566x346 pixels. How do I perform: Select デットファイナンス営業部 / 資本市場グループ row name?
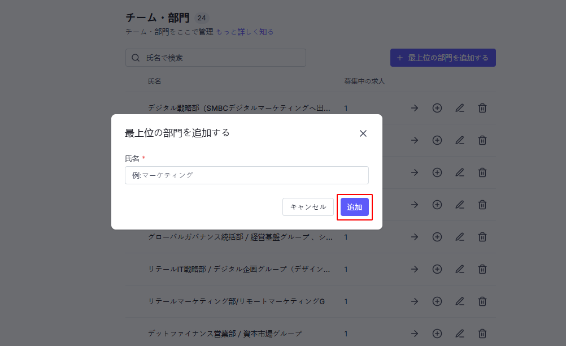225,334
